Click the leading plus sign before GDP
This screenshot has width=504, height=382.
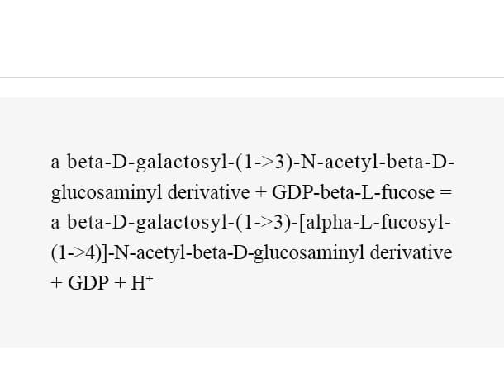[56, 283]
